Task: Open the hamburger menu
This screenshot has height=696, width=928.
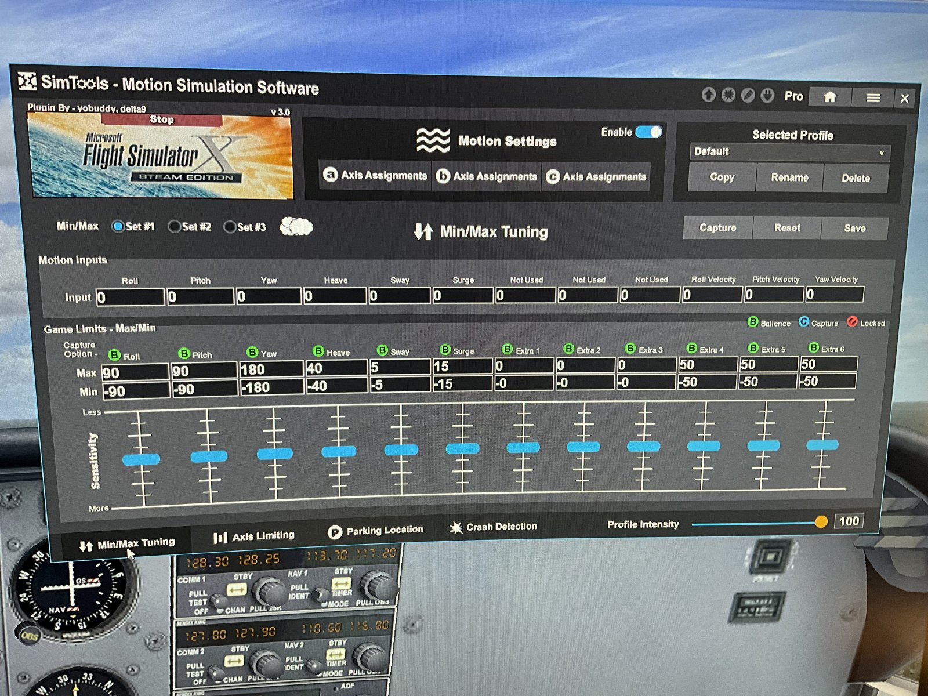Action: 873,97
